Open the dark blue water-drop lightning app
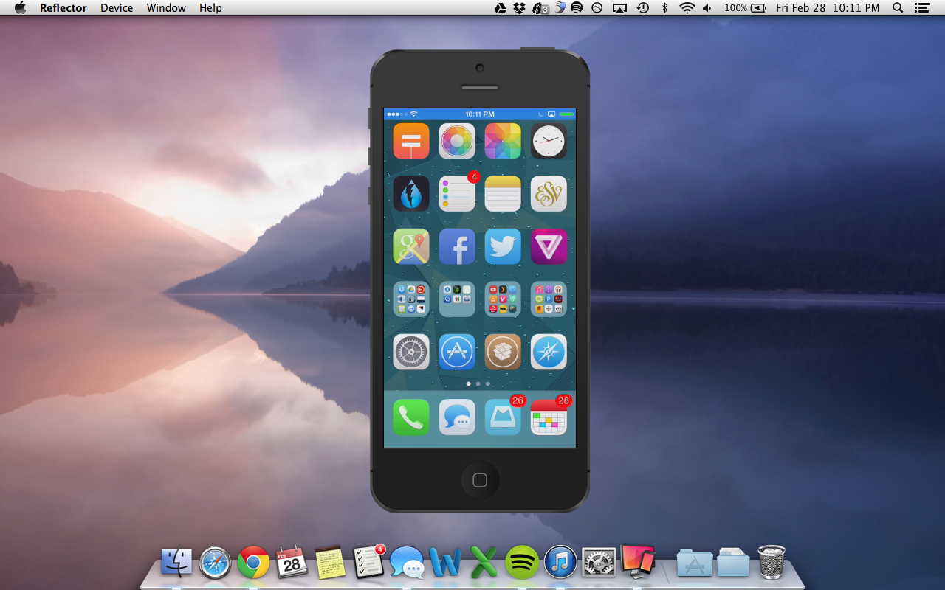This screenshot has height=590, width=945. (411, 194)
